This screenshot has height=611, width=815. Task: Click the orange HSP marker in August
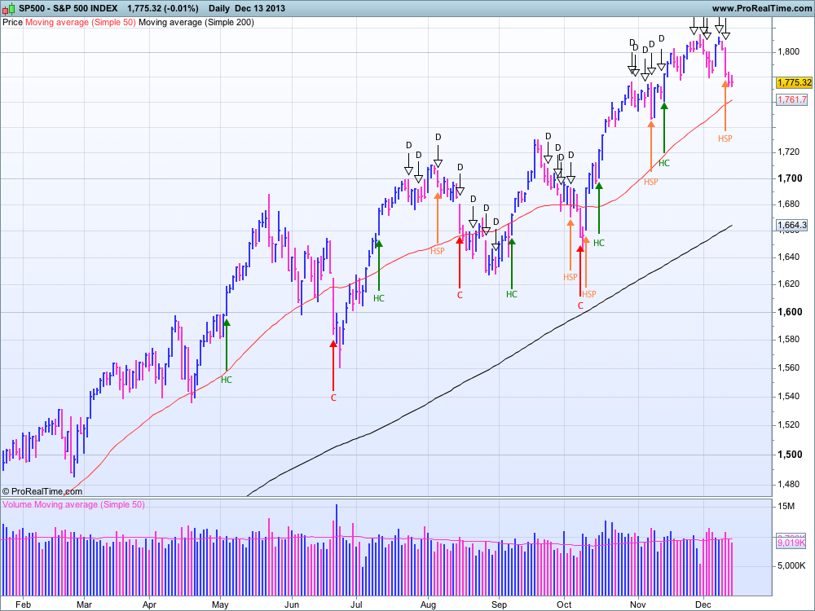(438, 251)
